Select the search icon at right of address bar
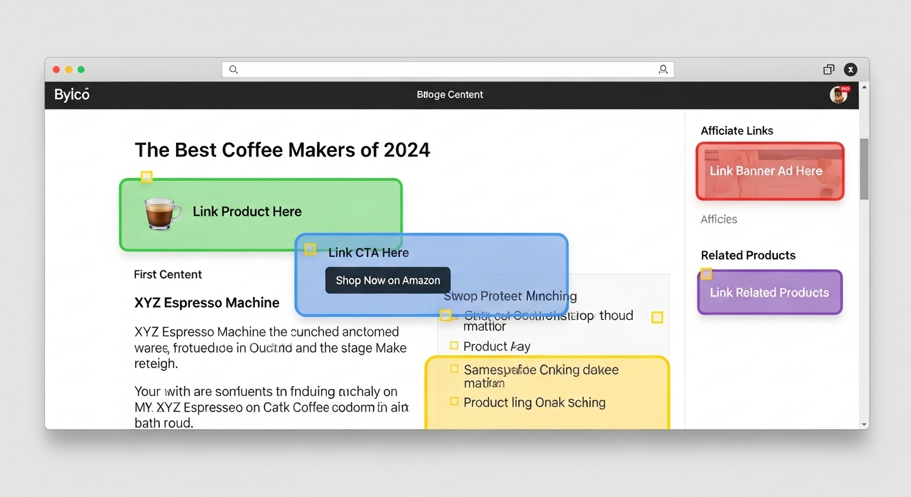 [x=663, y=69]
